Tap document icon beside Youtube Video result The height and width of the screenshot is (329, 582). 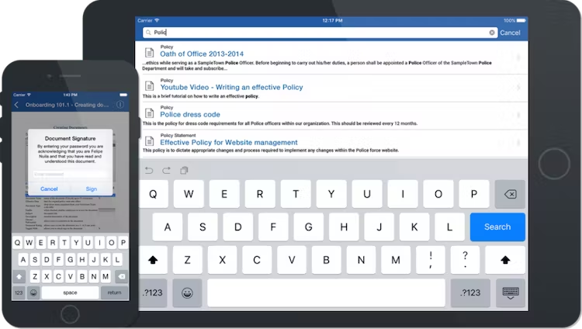click(149, 86)
